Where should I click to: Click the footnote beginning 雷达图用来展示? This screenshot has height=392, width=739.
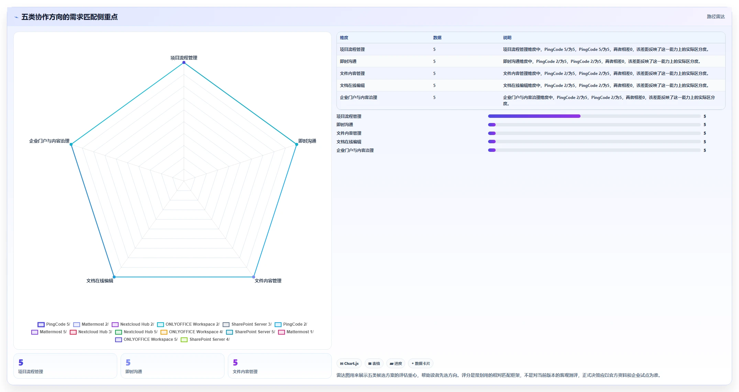coord(499,375)
